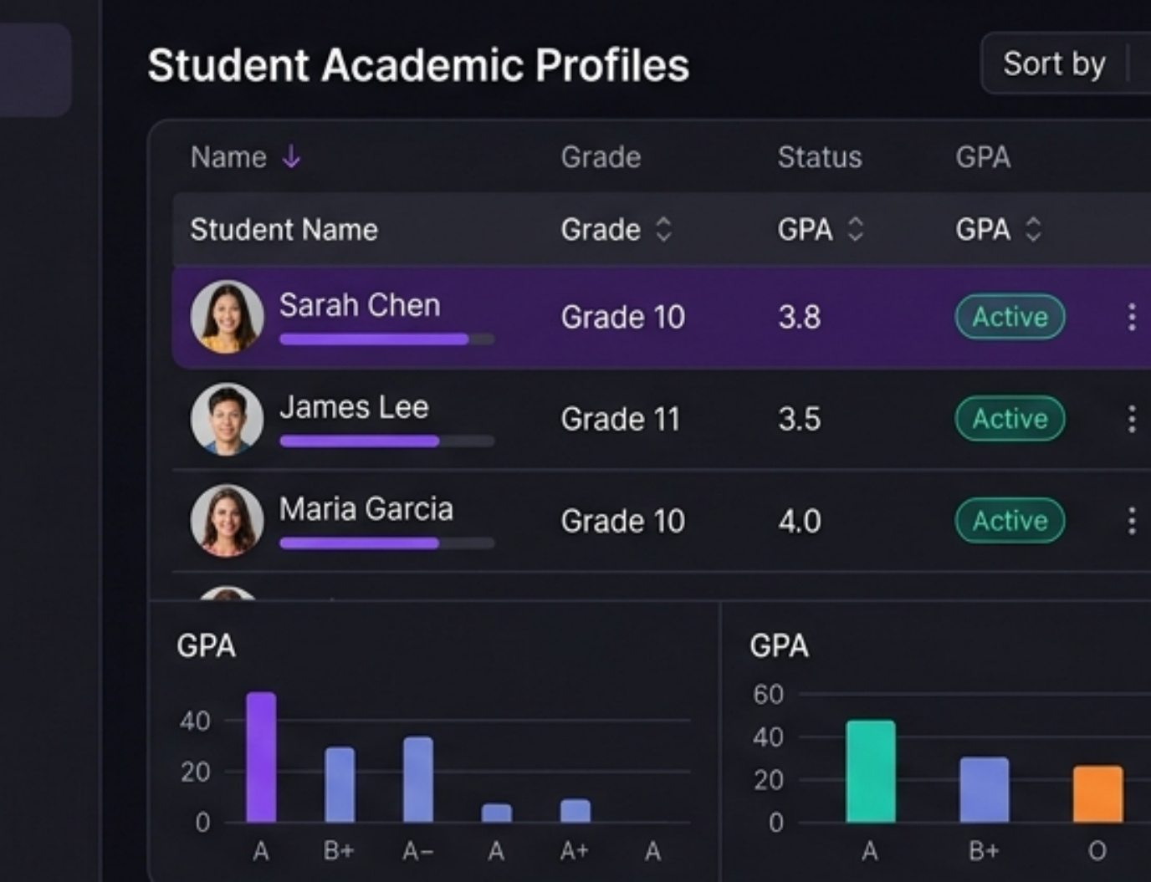
Task: Click the purple sort arrow beside Name
Action: [x=291, y=156]
